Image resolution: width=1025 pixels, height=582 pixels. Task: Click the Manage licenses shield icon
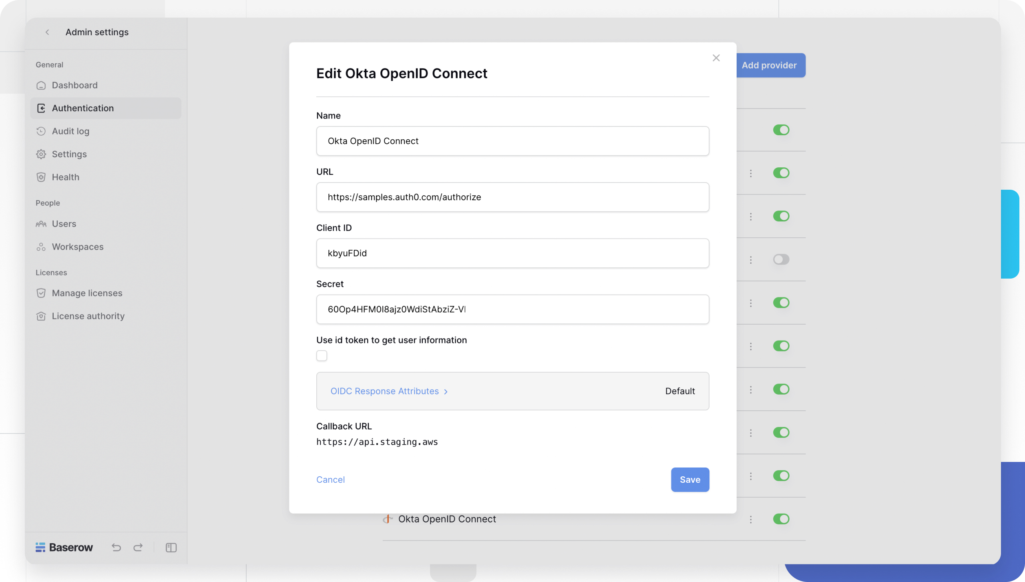point(42,293)
